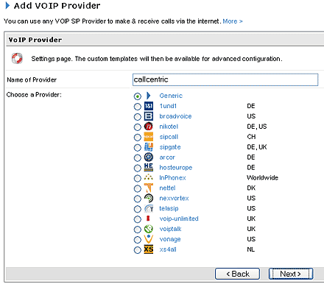324x284 pixels.
Task: Choose the sipcall radio button
Action: tap(138, 138)
